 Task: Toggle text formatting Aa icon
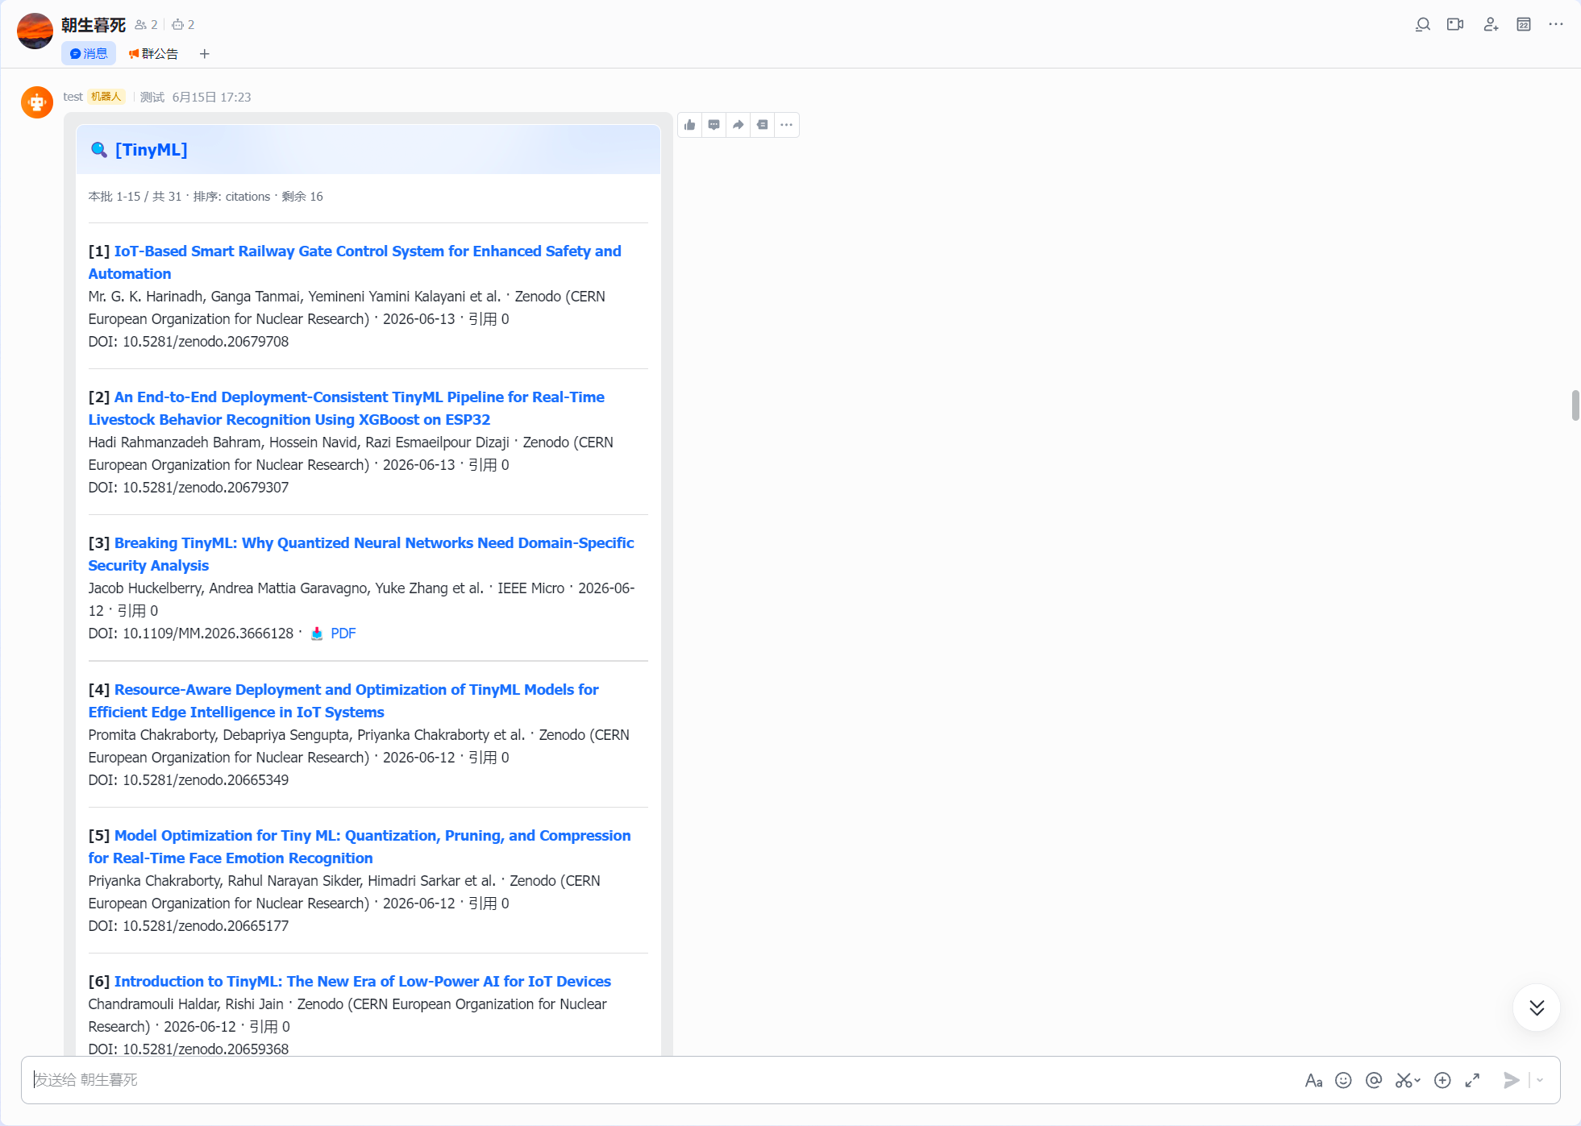point(1313,1080)
